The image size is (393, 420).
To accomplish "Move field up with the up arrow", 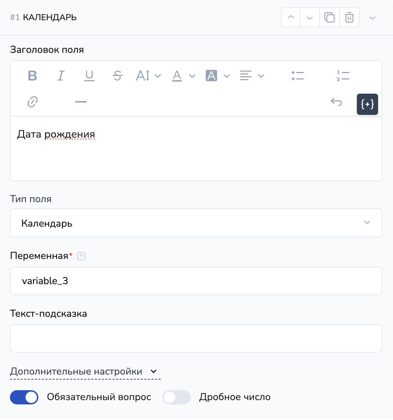I will tap(291, 17).
